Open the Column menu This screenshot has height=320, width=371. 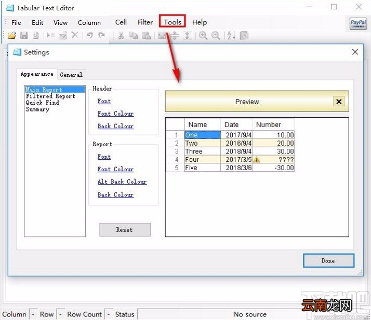coord(89,23)
